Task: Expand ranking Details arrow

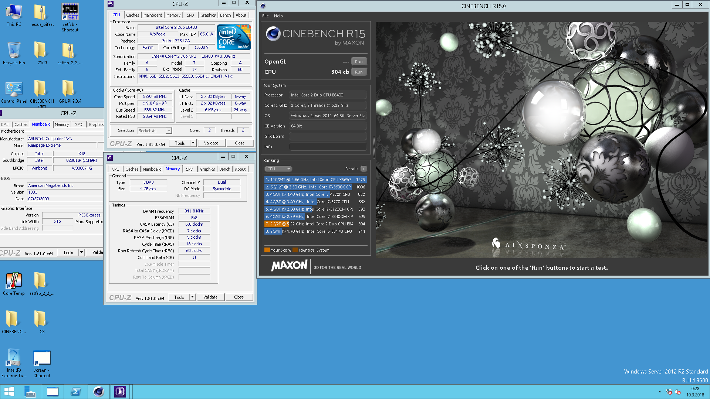Action: point(364,169)
